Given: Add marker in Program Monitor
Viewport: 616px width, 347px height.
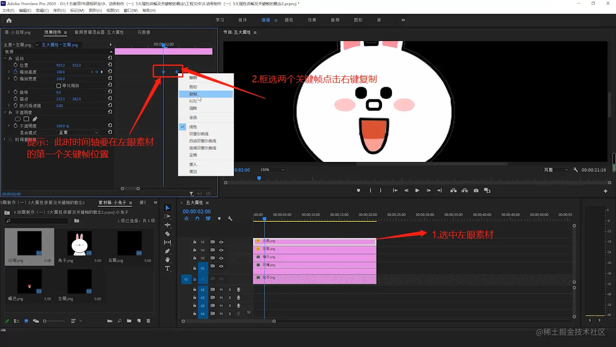Looking at the screenshot, I should click(x=358, y=191).
